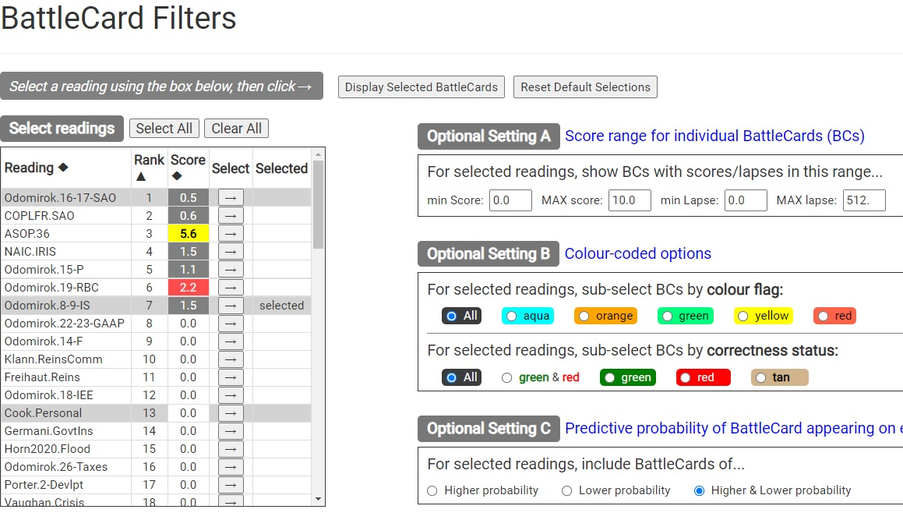903x520 pixels.
Task: Click the Optional Setting C header
Action: pyautogui.click(x=489, y=429)
